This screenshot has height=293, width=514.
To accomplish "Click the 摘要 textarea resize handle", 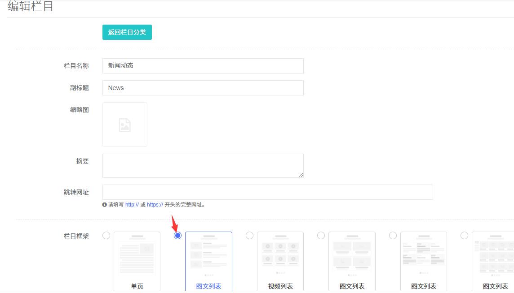I will tap(301, 175).
